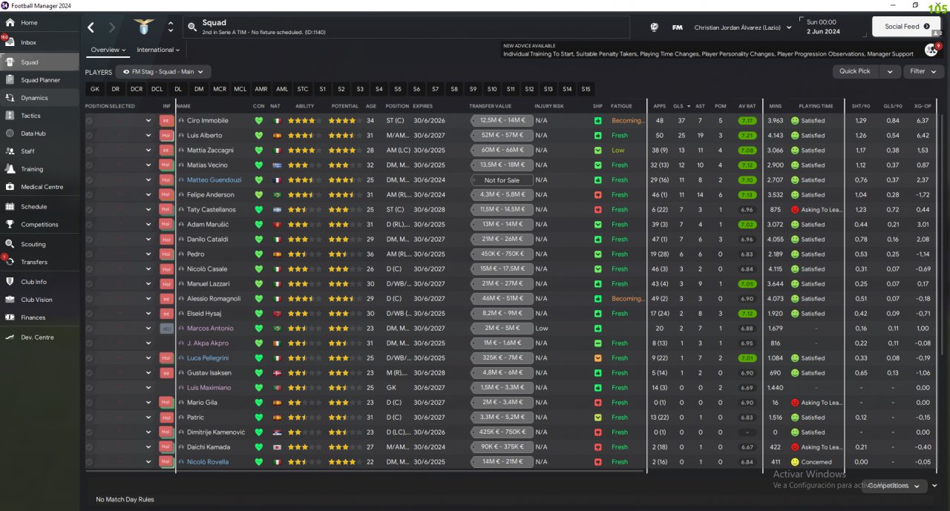Tick the selection circle for Ciro Immobile

coord(89,121)
